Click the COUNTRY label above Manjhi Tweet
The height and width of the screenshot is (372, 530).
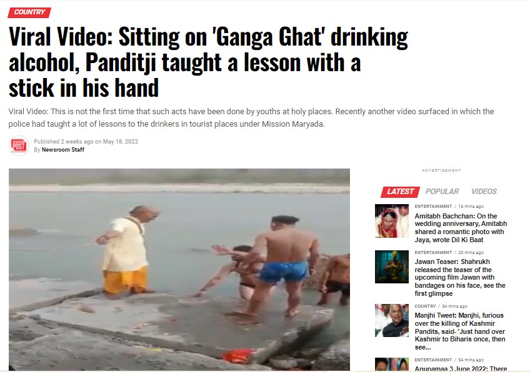point(425,306)
